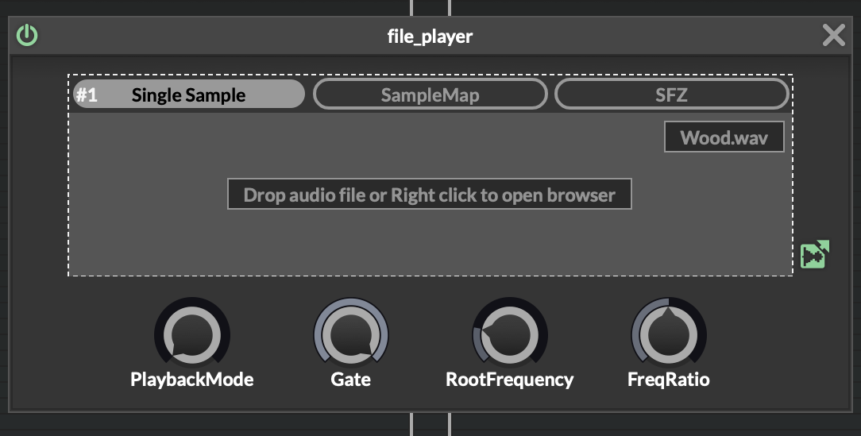Click the FreqRatio knob
861x436 pixels.
click(x=668, y=334)
